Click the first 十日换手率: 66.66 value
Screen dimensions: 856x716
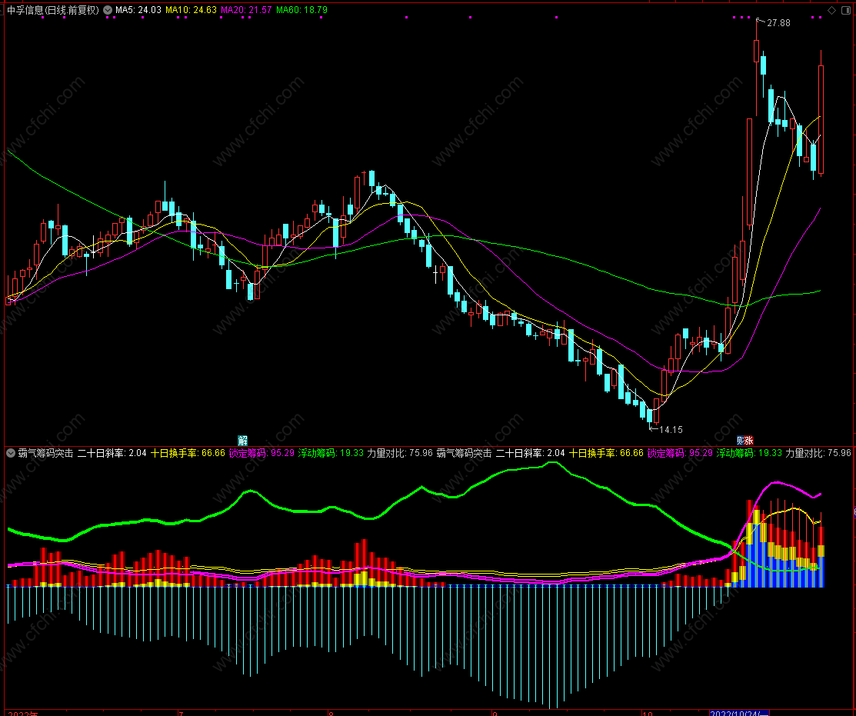188,453
